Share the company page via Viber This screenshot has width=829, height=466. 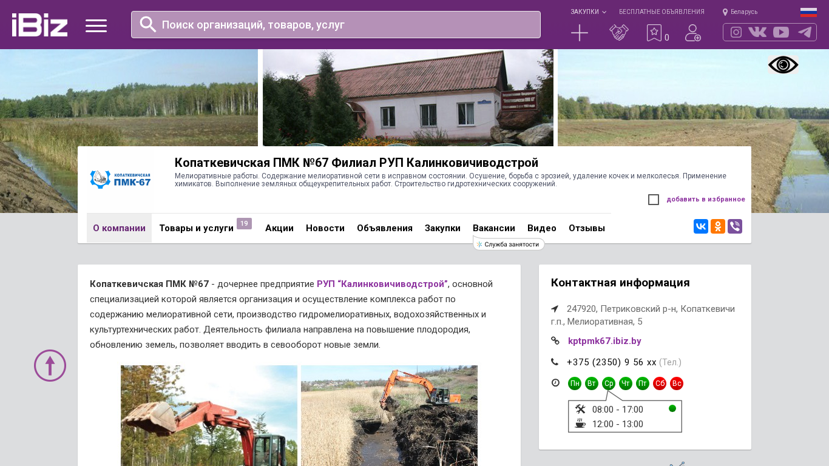tap(735, 226)
